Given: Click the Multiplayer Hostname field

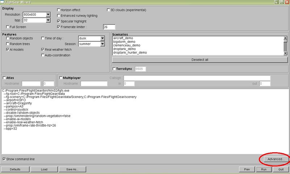Looking at the screenshot, I should click(x=94, y=84).
